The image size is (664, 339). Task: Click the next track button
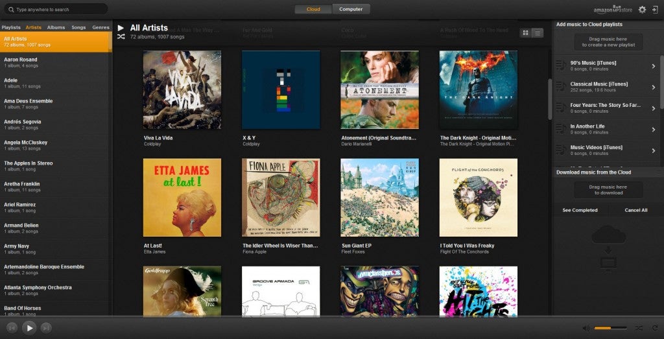tap(46, 327)
